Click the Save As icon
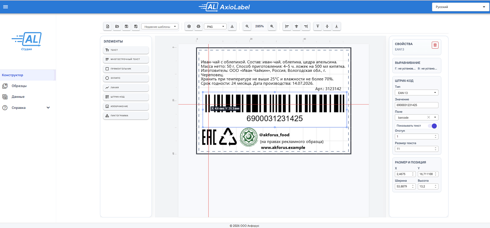This screenshot has width=490, height=228. [136, 27]
